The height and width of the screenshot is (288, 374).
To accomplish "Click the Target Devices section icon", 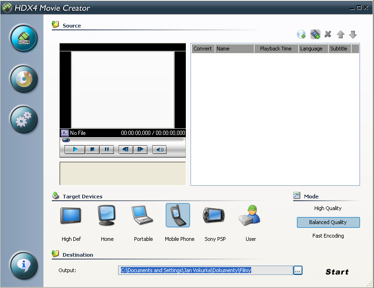I will coord(56,196).
